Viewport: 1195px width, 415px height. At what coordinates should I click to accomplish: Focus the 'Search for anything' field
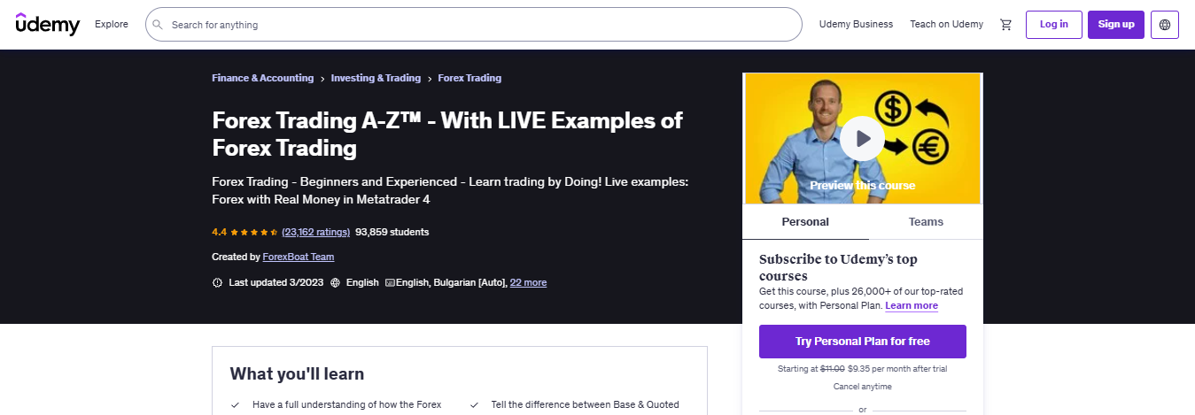click(474, 25)
